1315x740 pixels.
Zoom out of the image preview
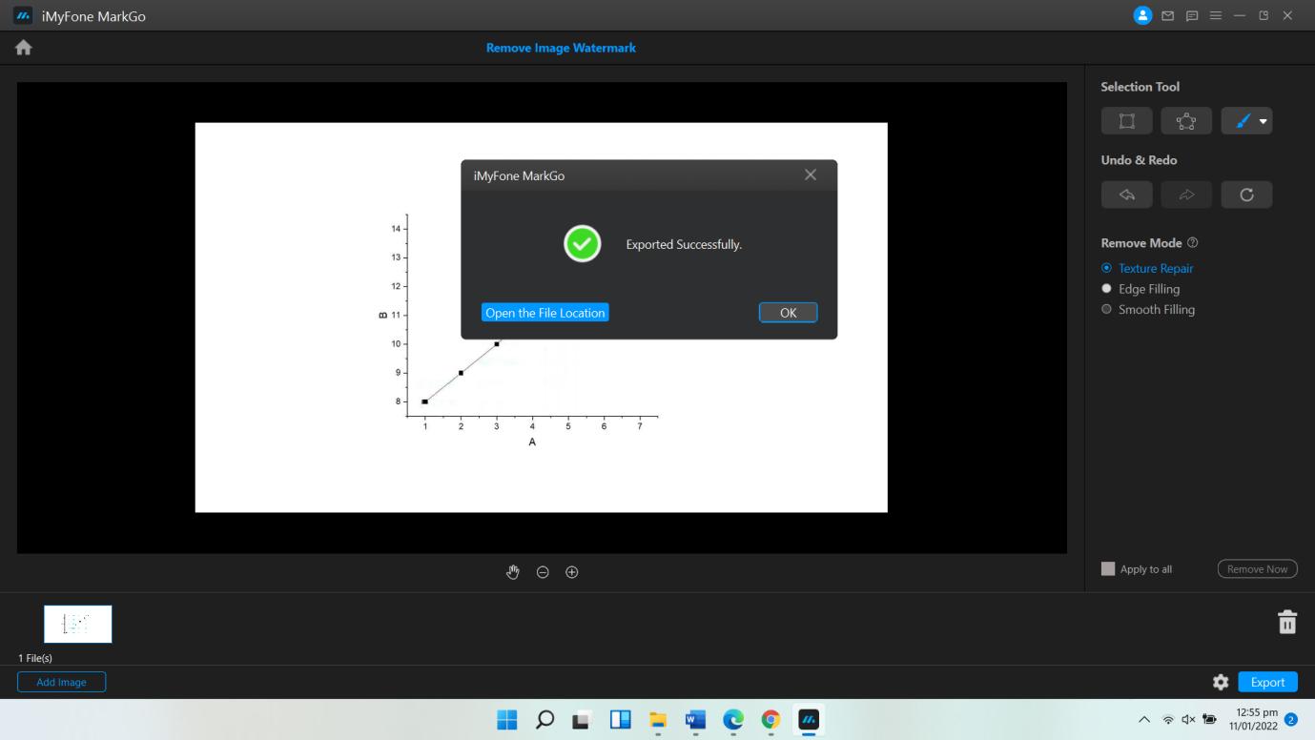pyautogui.click(x=543, y=572)
